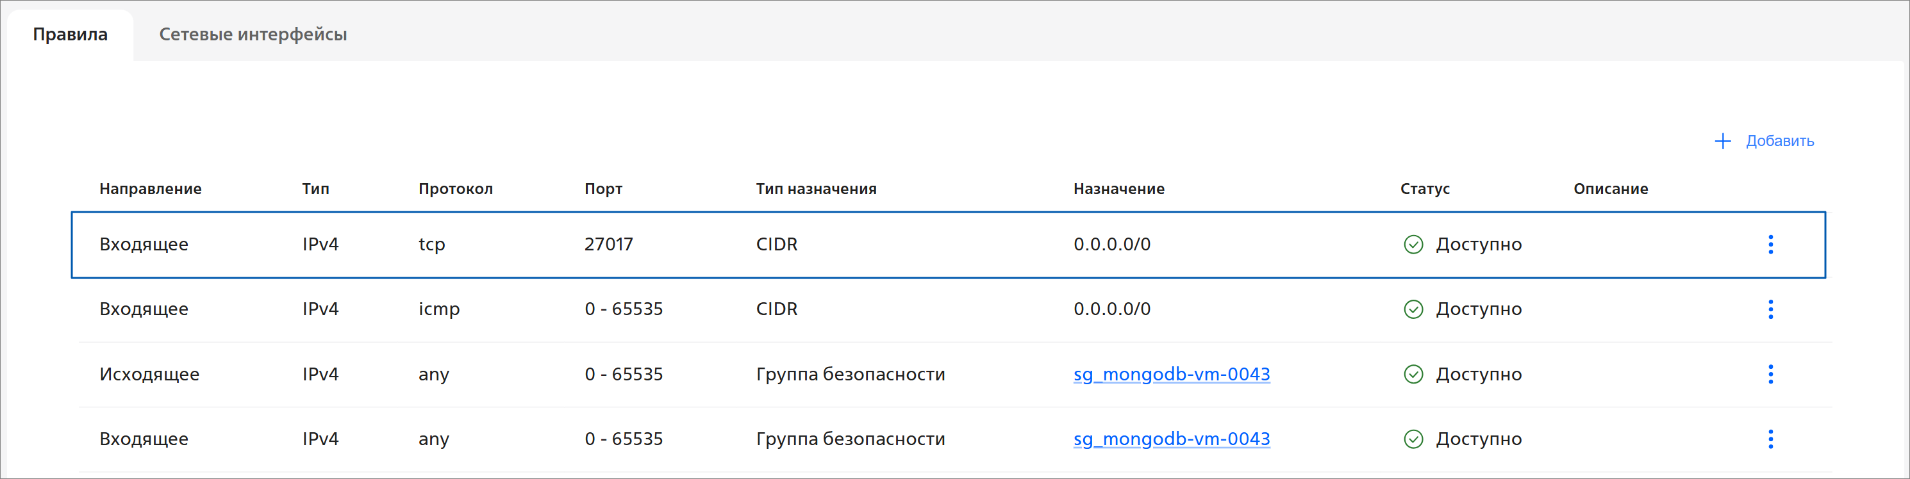
Task: Switch to Сетевые интерфейсы tab
Action: (253, 35)
